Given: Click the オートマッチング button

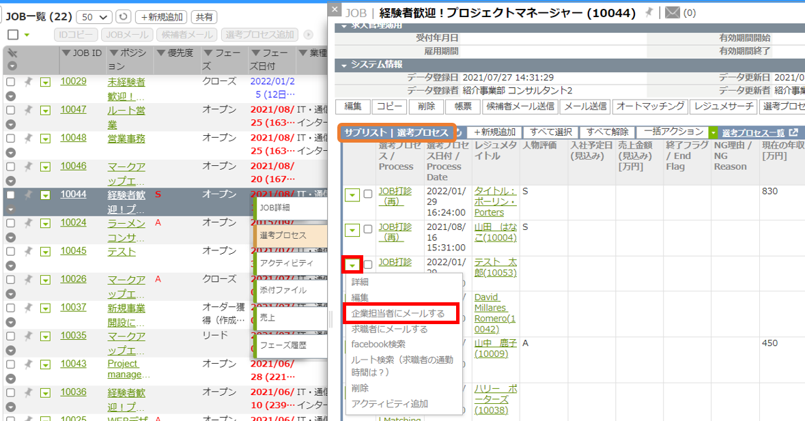Looking at the screenshot, I should [x=649, y=106].
